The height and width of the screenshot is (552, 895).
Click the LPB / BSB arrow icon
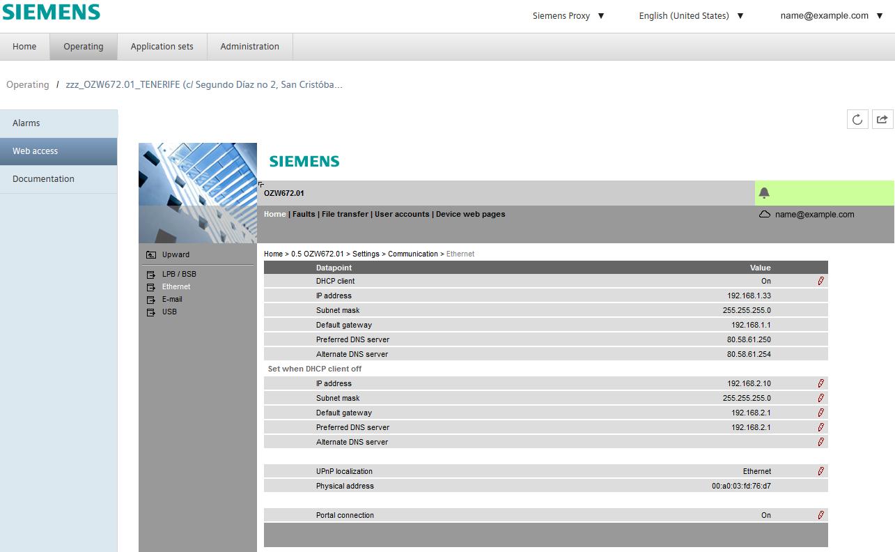(x=150, y=275)
